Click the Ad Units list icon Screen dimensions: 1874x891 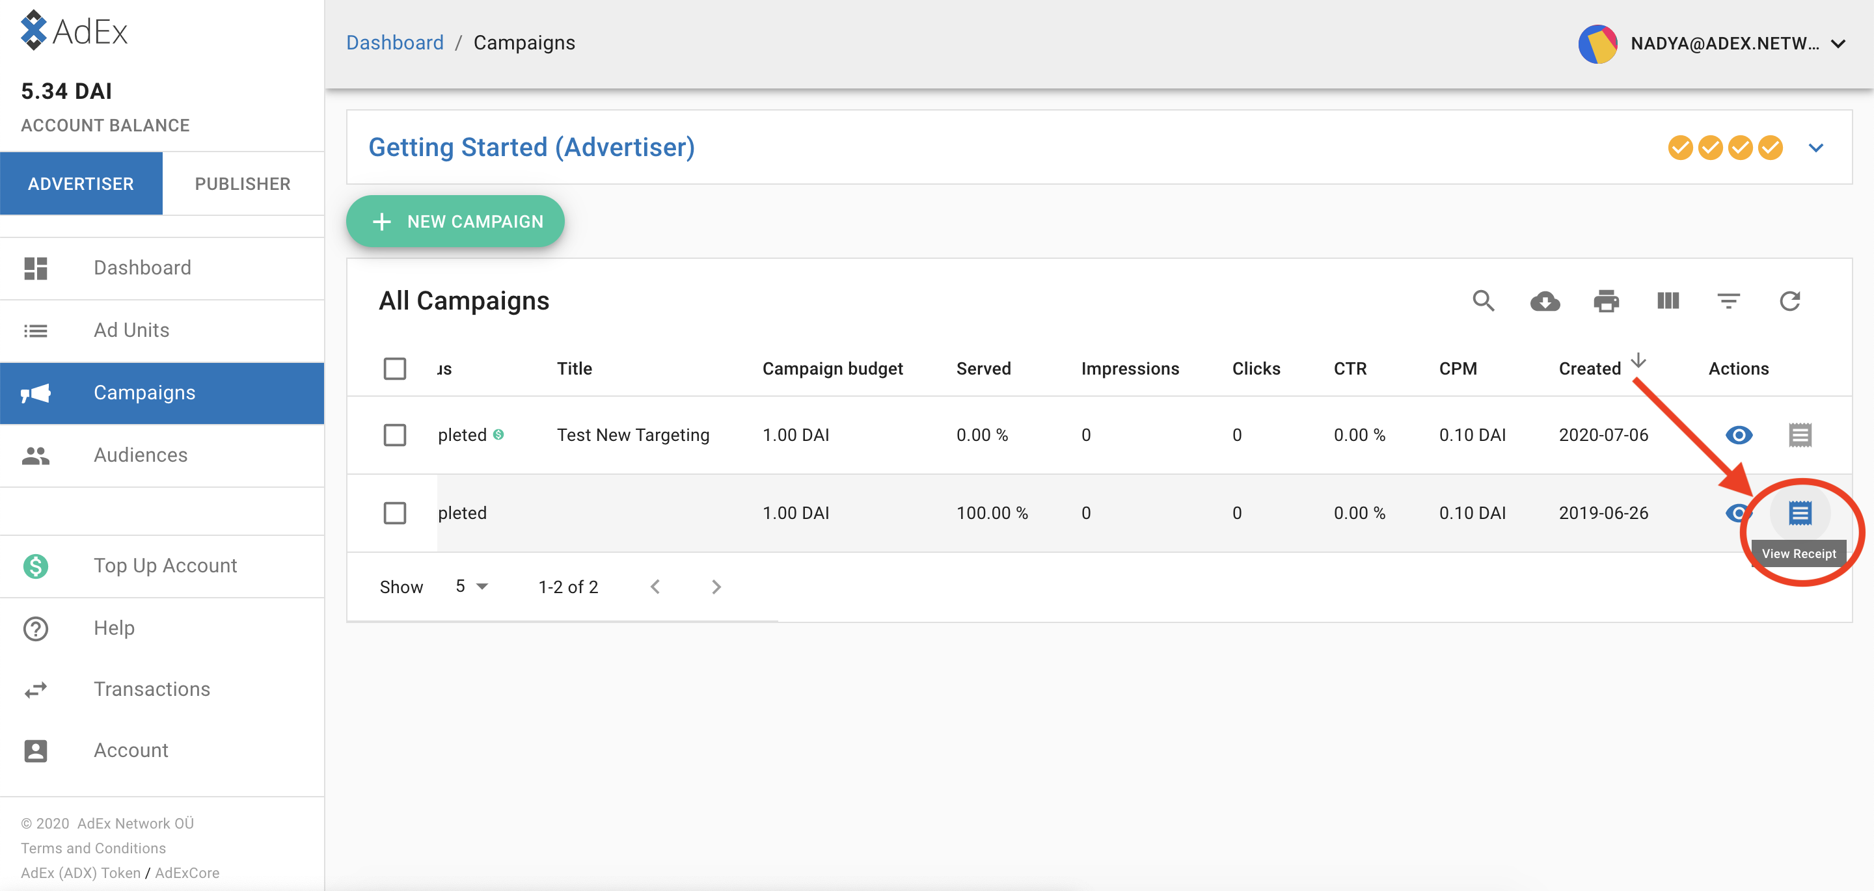pos(36,331)
